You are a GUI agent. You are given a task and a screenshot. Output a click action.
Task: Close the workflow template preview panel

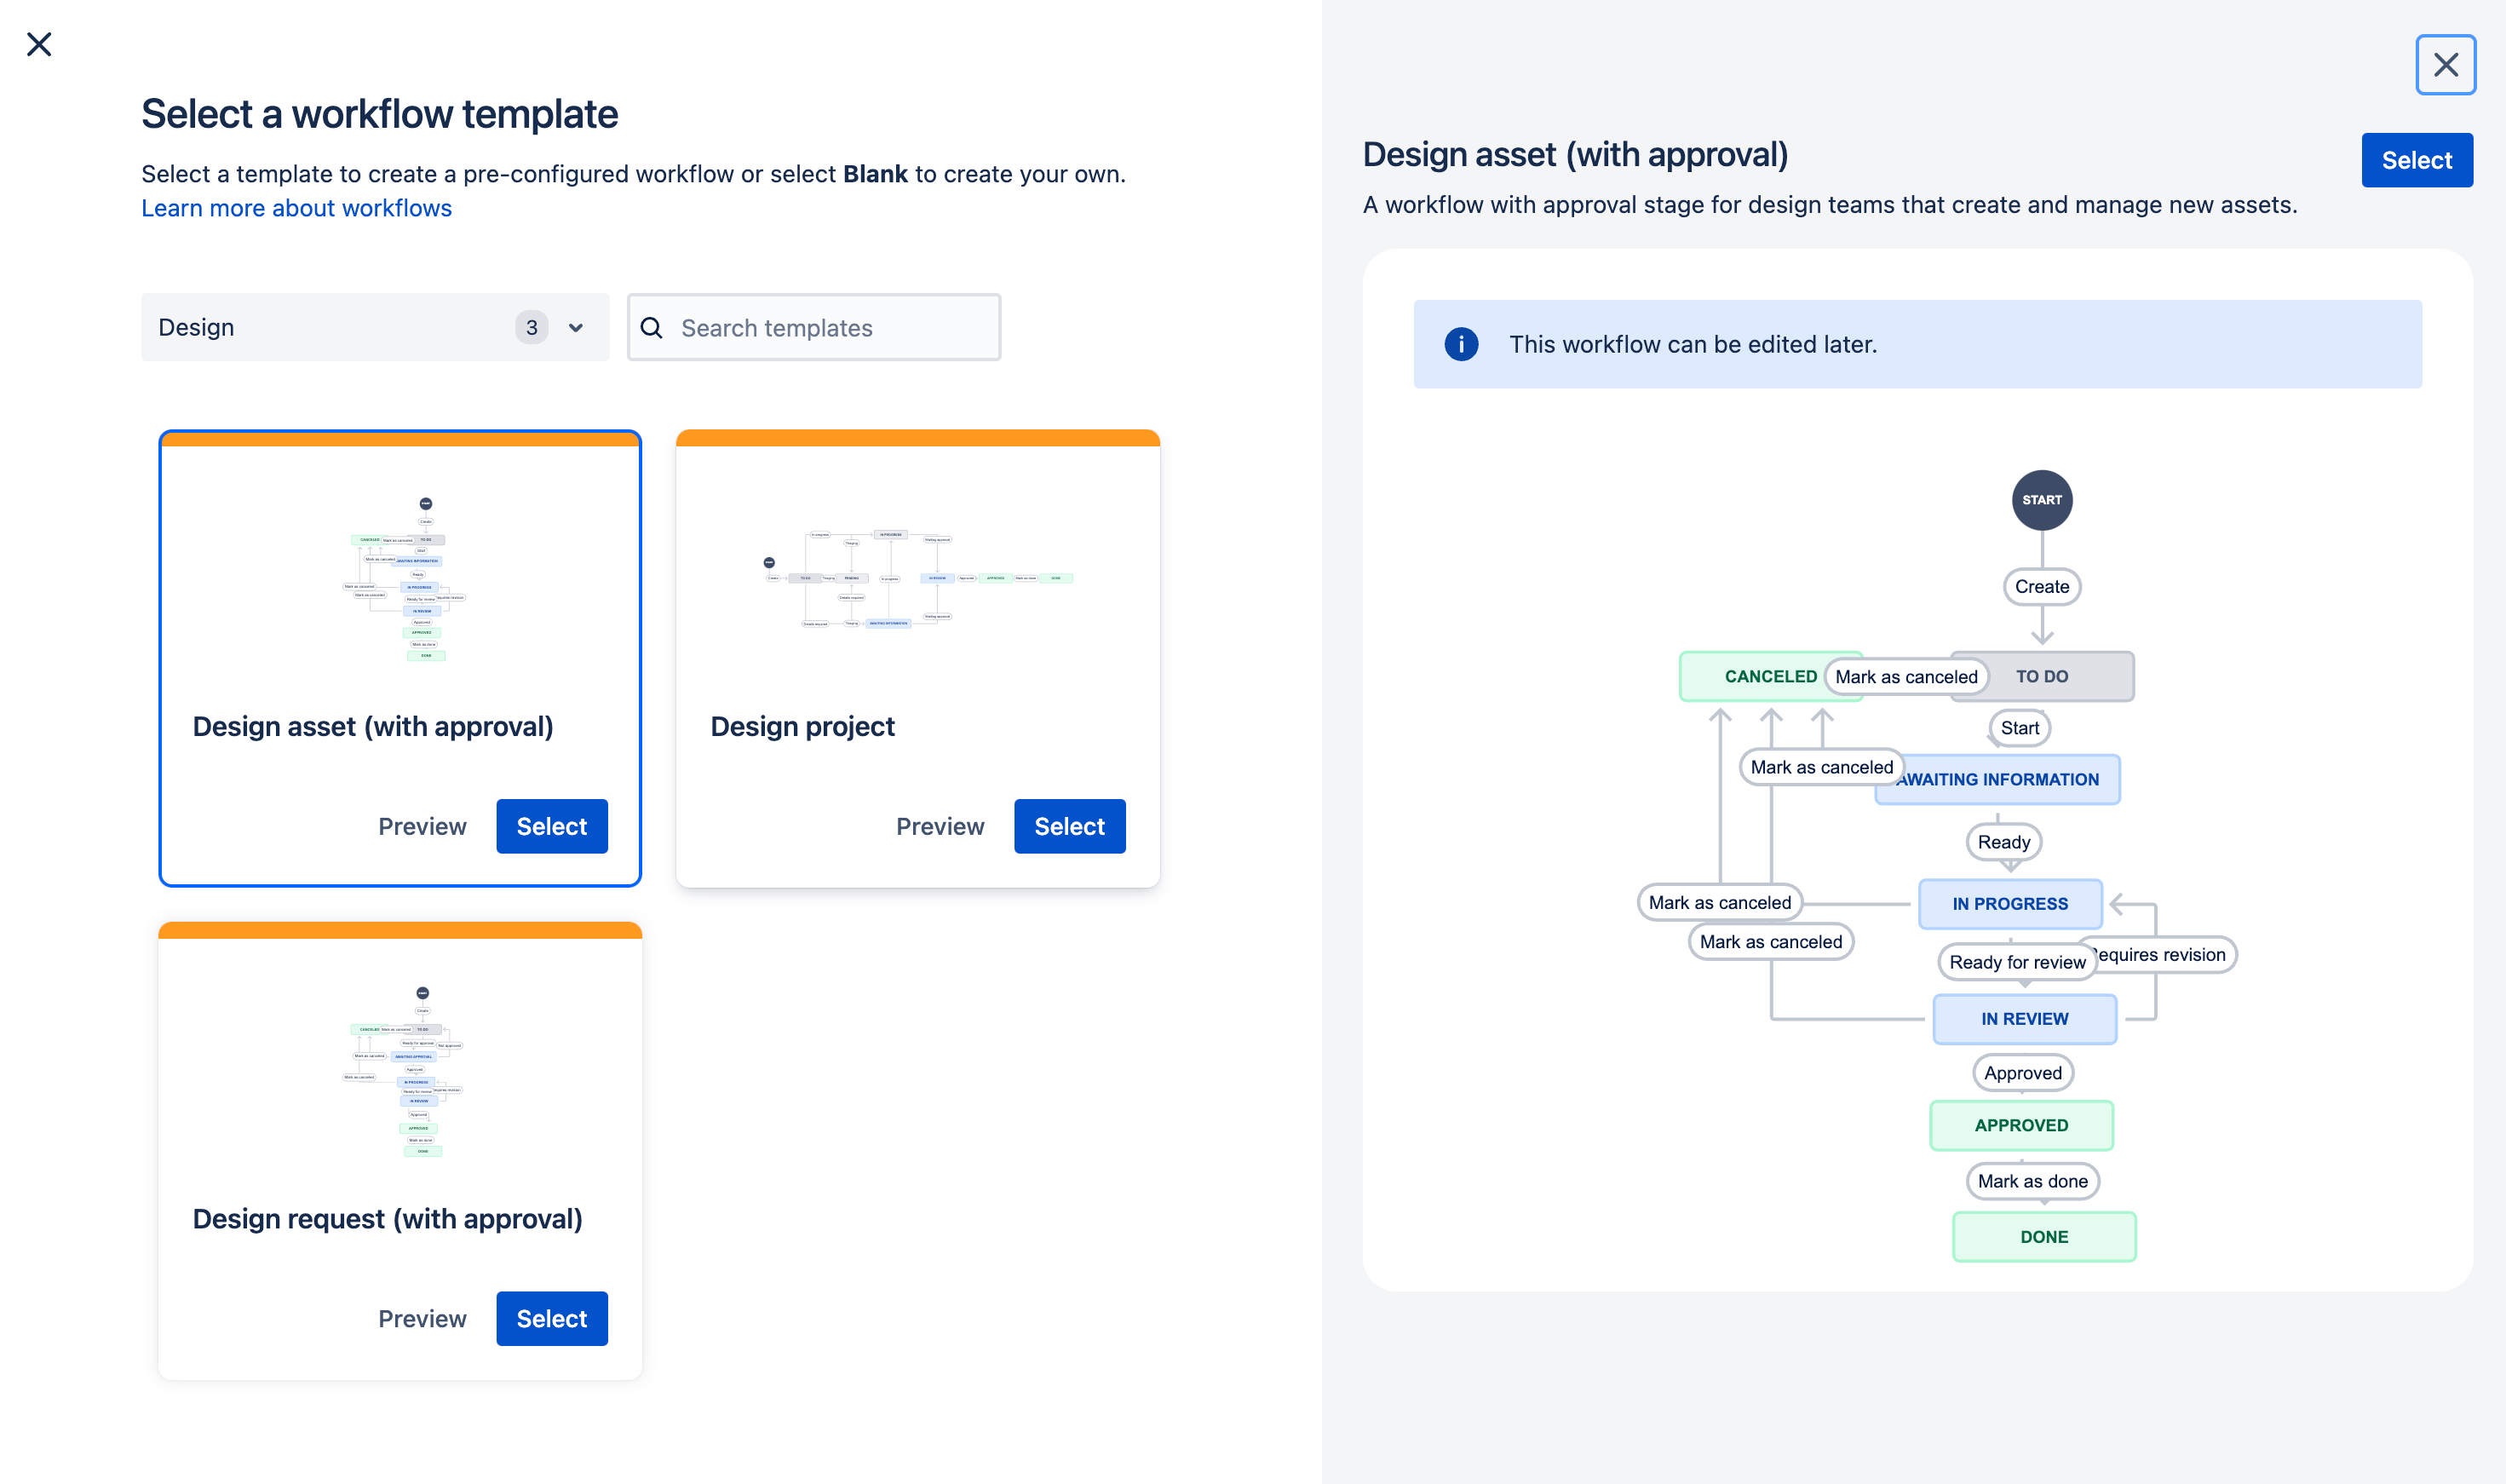pyautogui.click(x=2446, y=66)
